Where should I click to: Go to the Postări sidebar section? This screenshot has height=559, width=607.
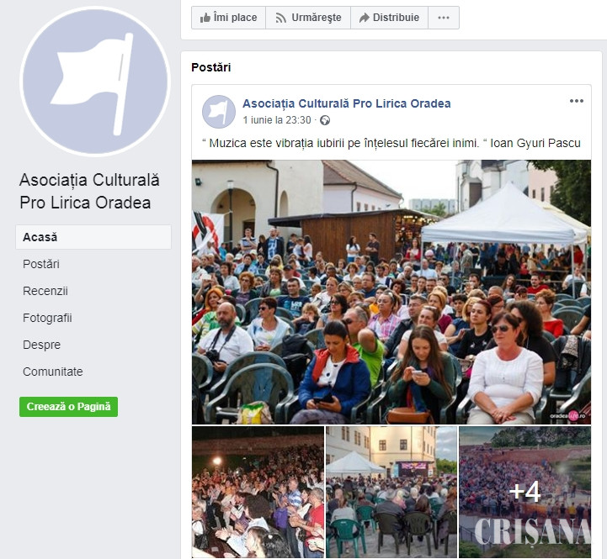(x=41, y=264)
